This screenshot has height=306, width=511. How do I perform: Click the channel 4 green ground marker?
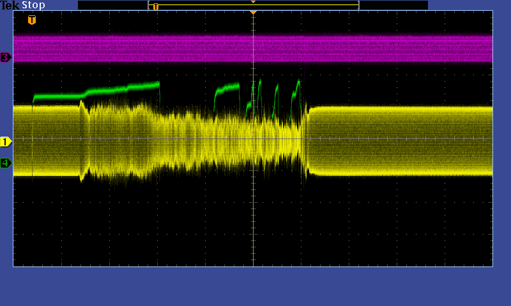[x=6, y=163]
